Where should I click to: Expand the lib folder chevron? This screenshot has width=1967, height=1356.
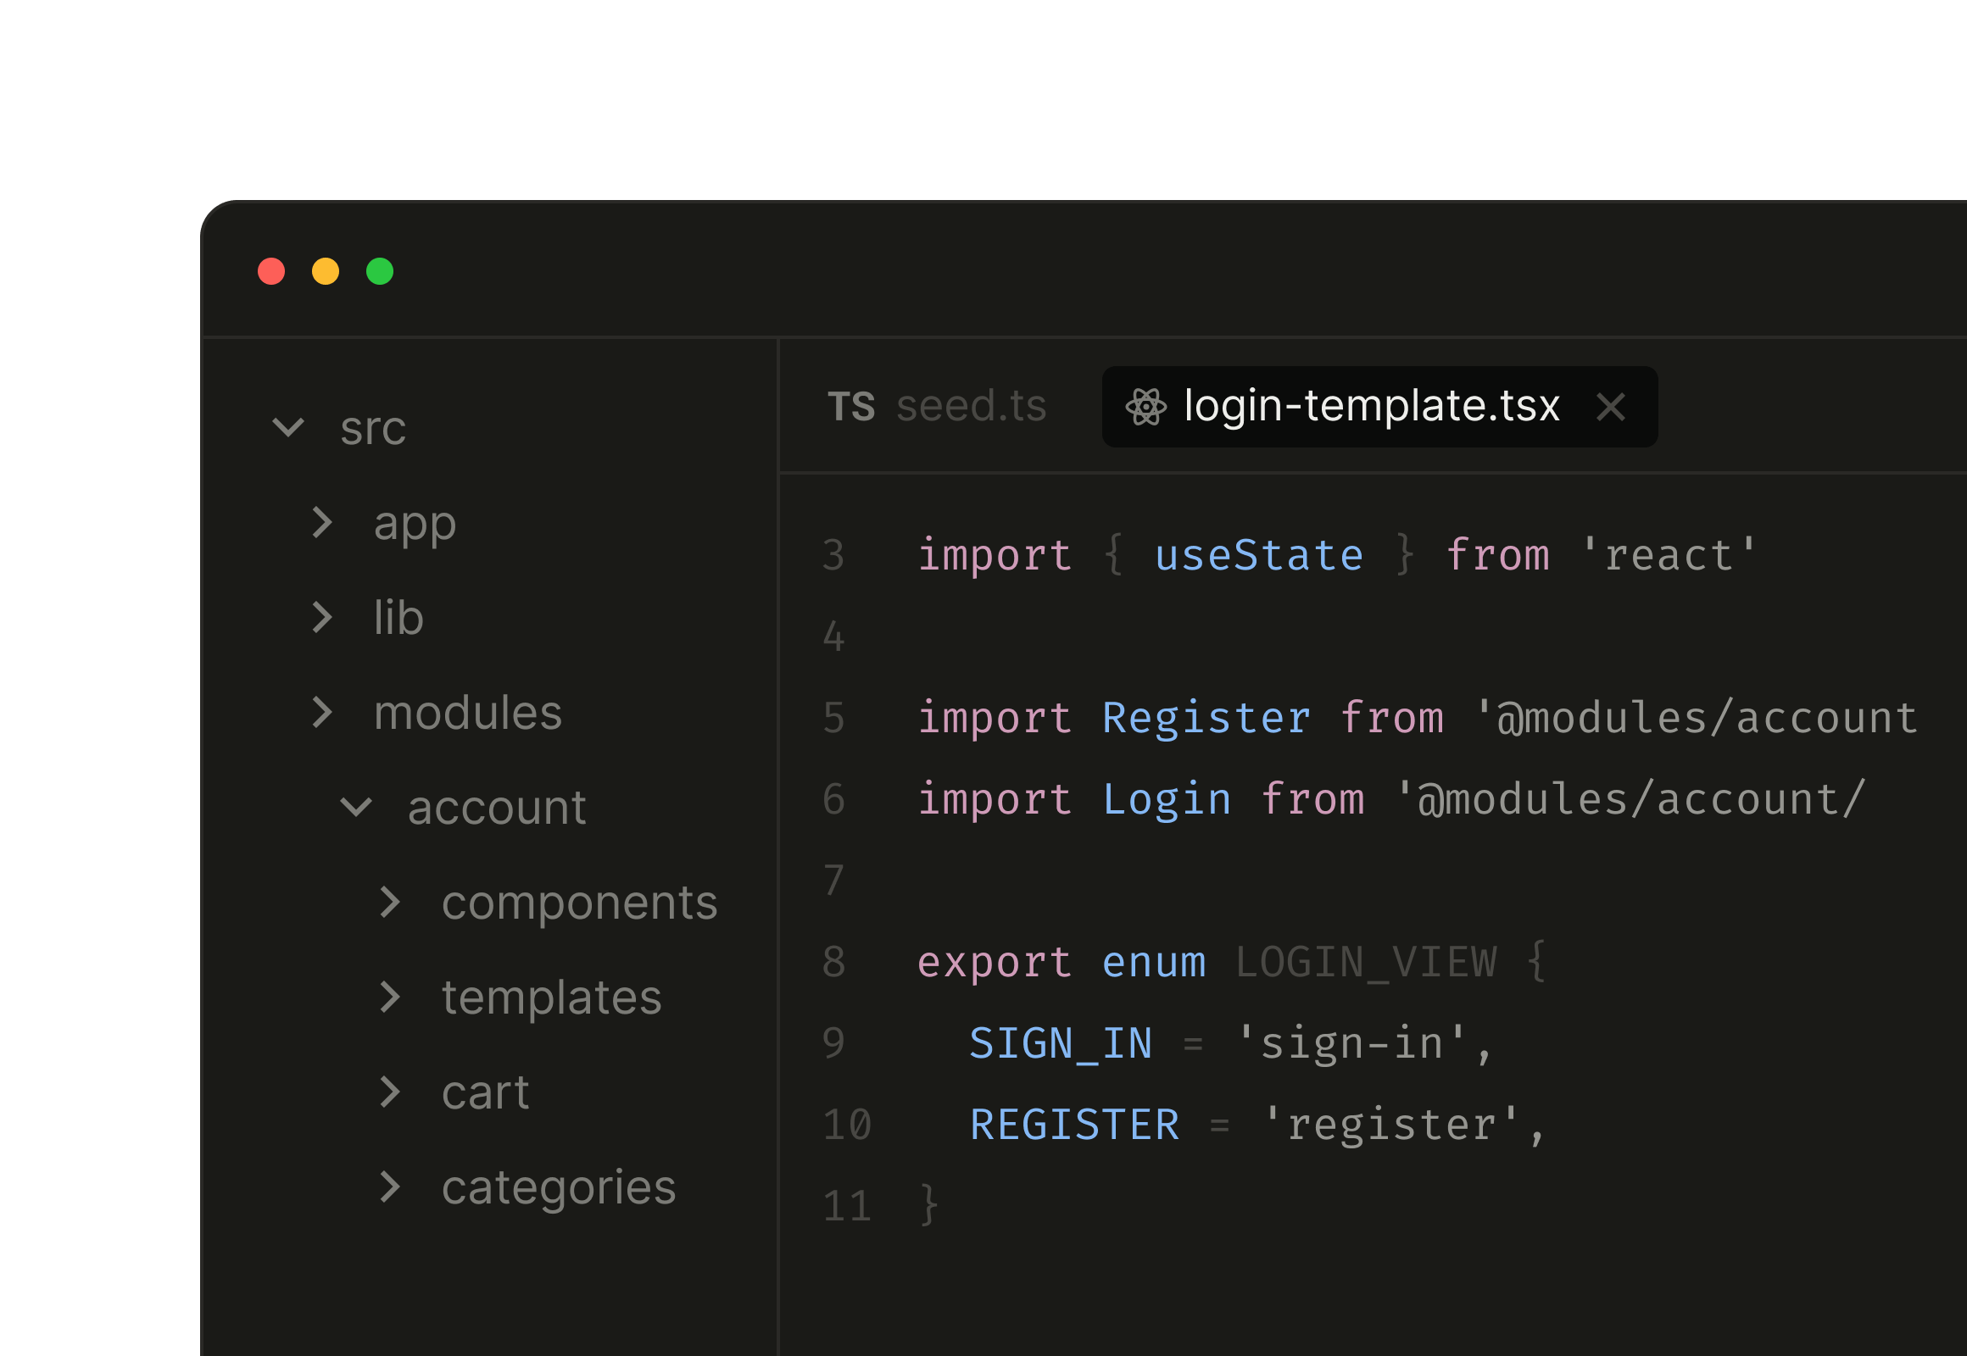tap(321, 618)
